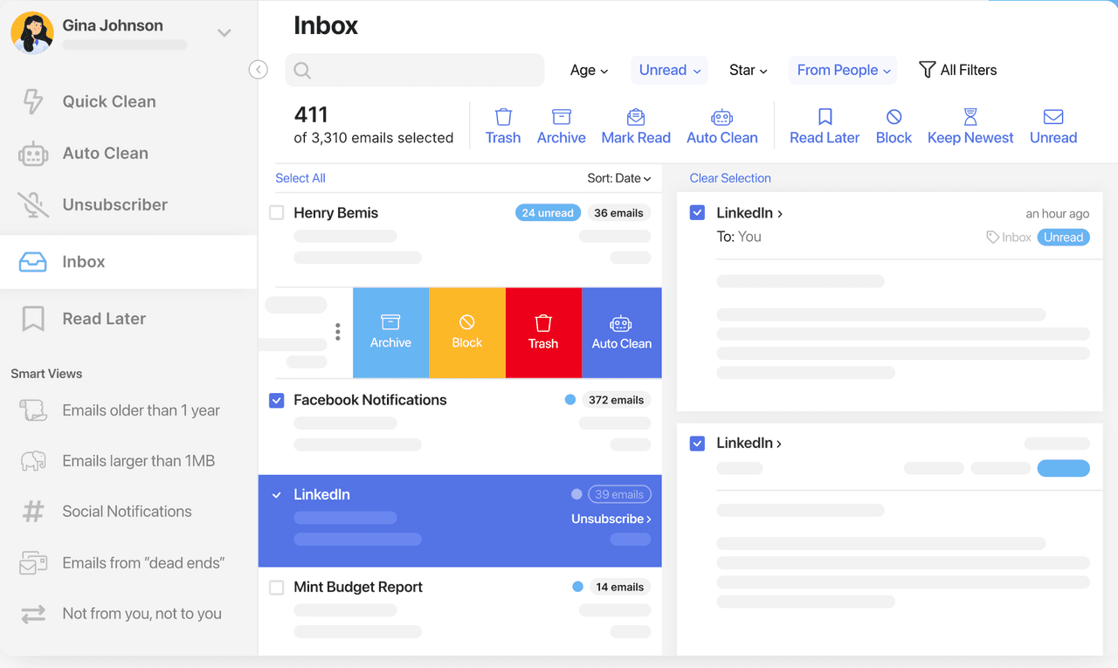Check the Henry Bemis checkbox
This screenshot has width=1118, height=668.
coord(277,213)
